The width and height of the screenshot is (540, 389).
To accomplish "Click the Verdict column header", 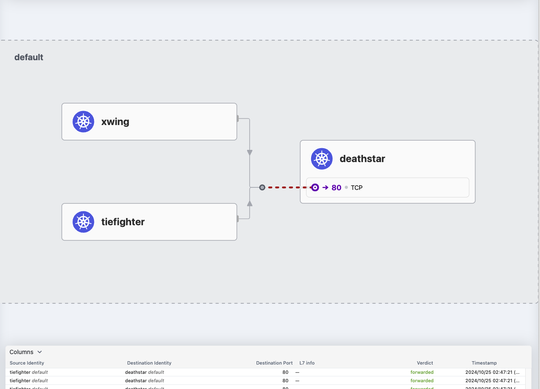I will coord(425,363).
